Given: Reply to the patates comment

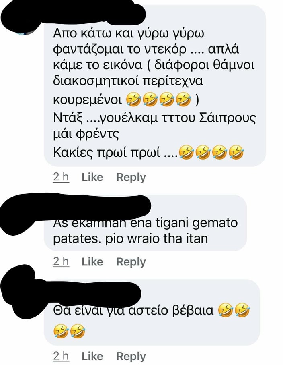Looking at the screenshot, I should [x=131, y=262].
